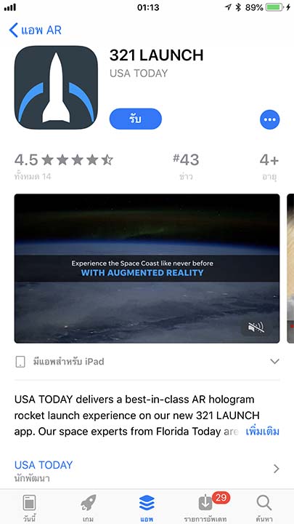Image resolution: width=294 pixels, height=524 pixels.
Task: Open the เกม rocket Games tab
Action: (89, 507)
